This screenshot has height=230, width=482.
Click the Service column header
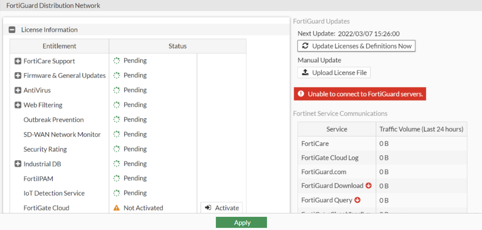337,129
